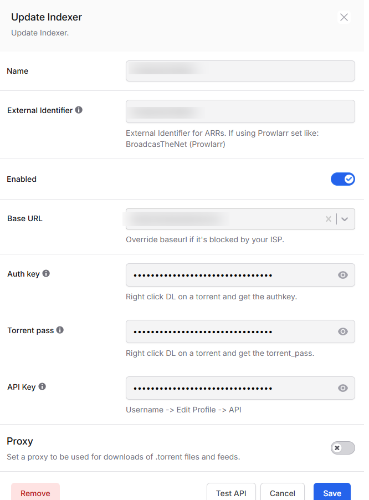Click the Test API button

(231, 493)
